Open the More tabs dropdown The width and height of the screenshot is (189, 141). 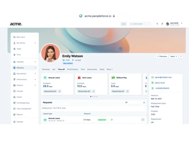(x=110, y=69)
